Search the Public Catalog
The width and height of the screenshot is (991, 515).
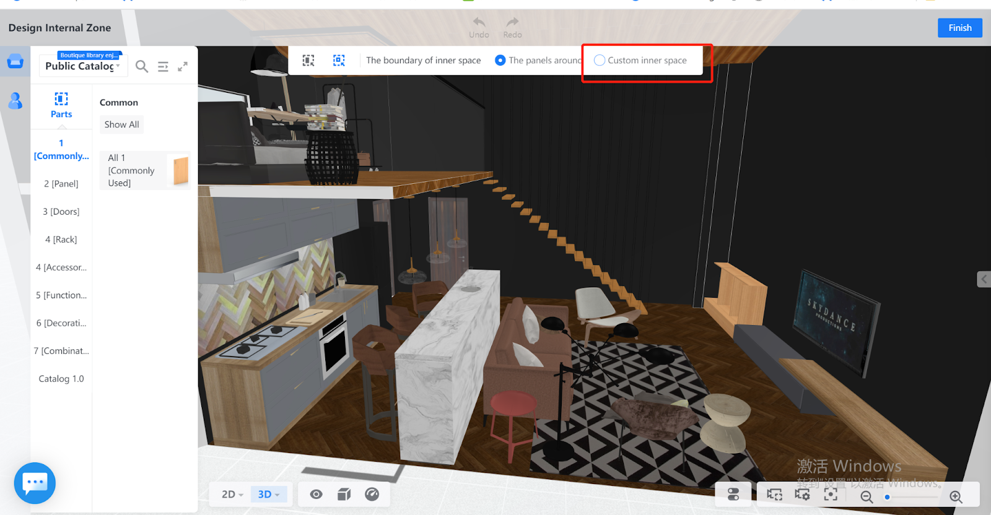[142, 66]
